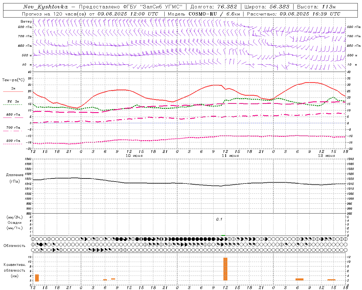The image size is (362, 290).
Task: Click the small green precipitation bar
Action: click(x=223, y=235)
